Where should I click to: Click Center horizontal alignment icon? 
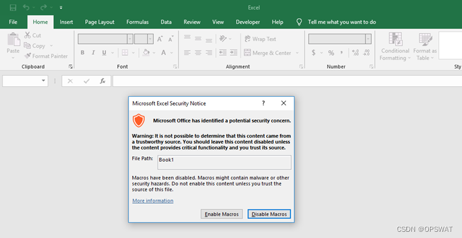click(198, 52)
